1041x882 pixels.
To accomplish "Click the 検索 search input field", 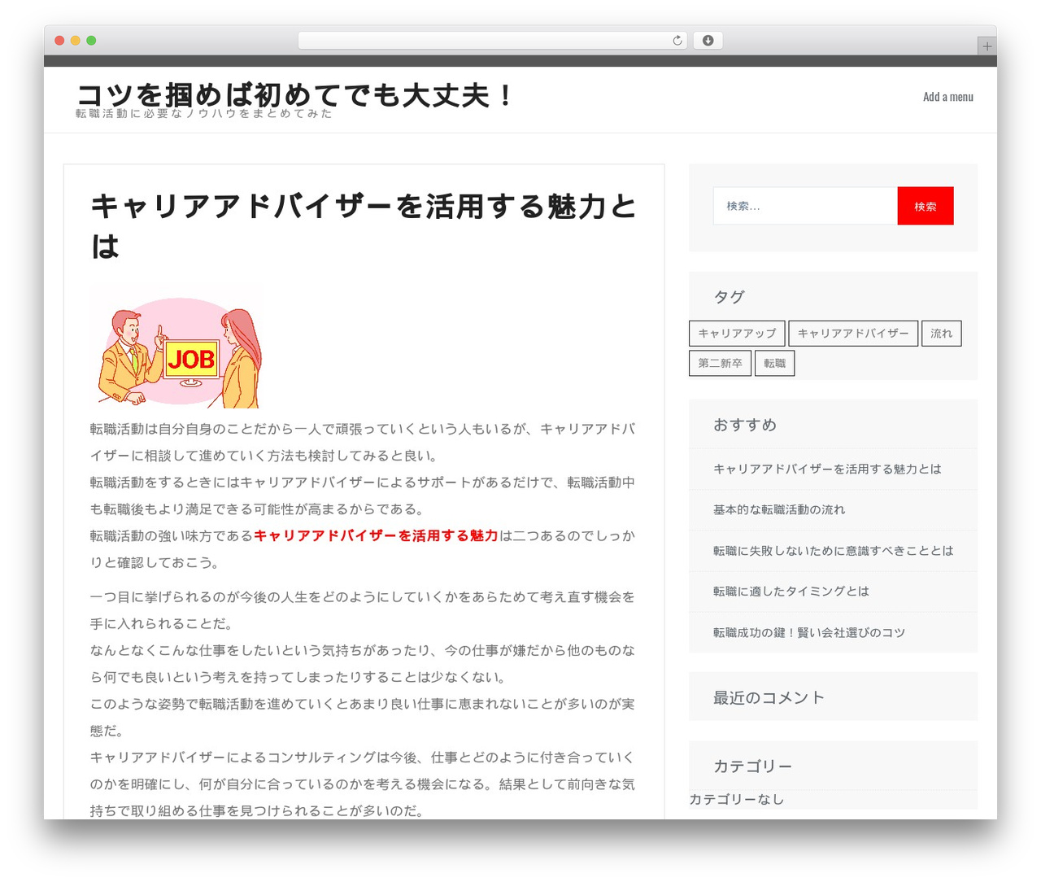I will tap(805, 206).
